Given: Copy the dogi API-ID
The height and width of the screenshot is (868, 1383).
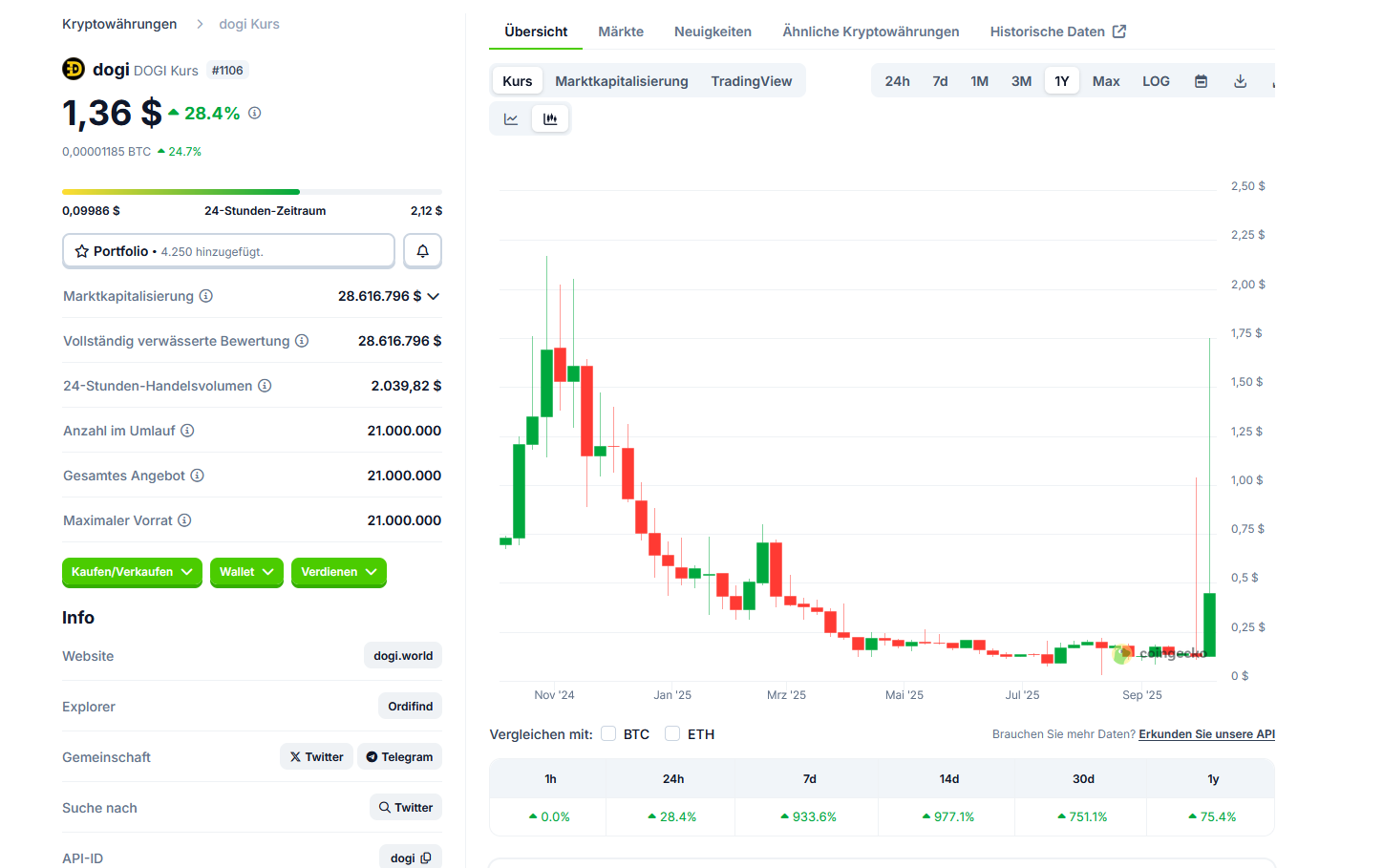Looking at the screenshot, I should tap(426, 857).
